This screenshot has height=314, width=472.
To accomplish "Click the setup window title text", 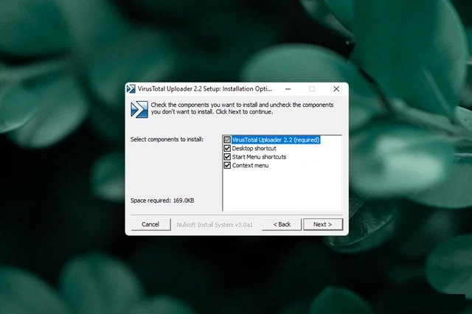I will 205,88.
